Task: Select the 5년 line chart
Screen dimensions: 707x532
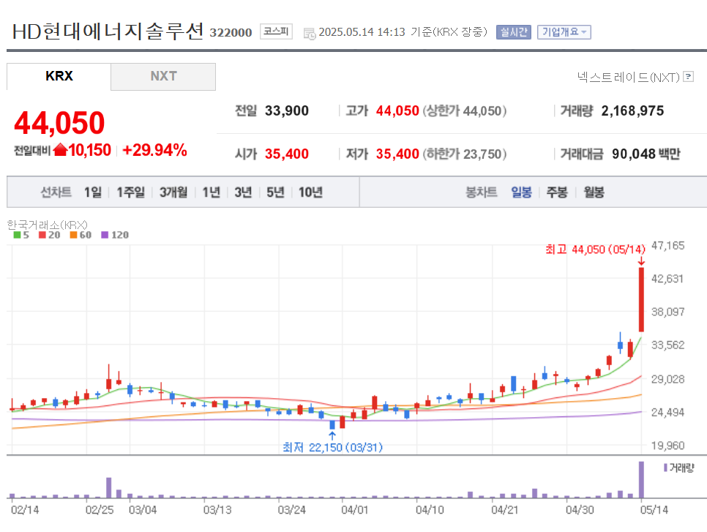Action: [x=275, y=192]
